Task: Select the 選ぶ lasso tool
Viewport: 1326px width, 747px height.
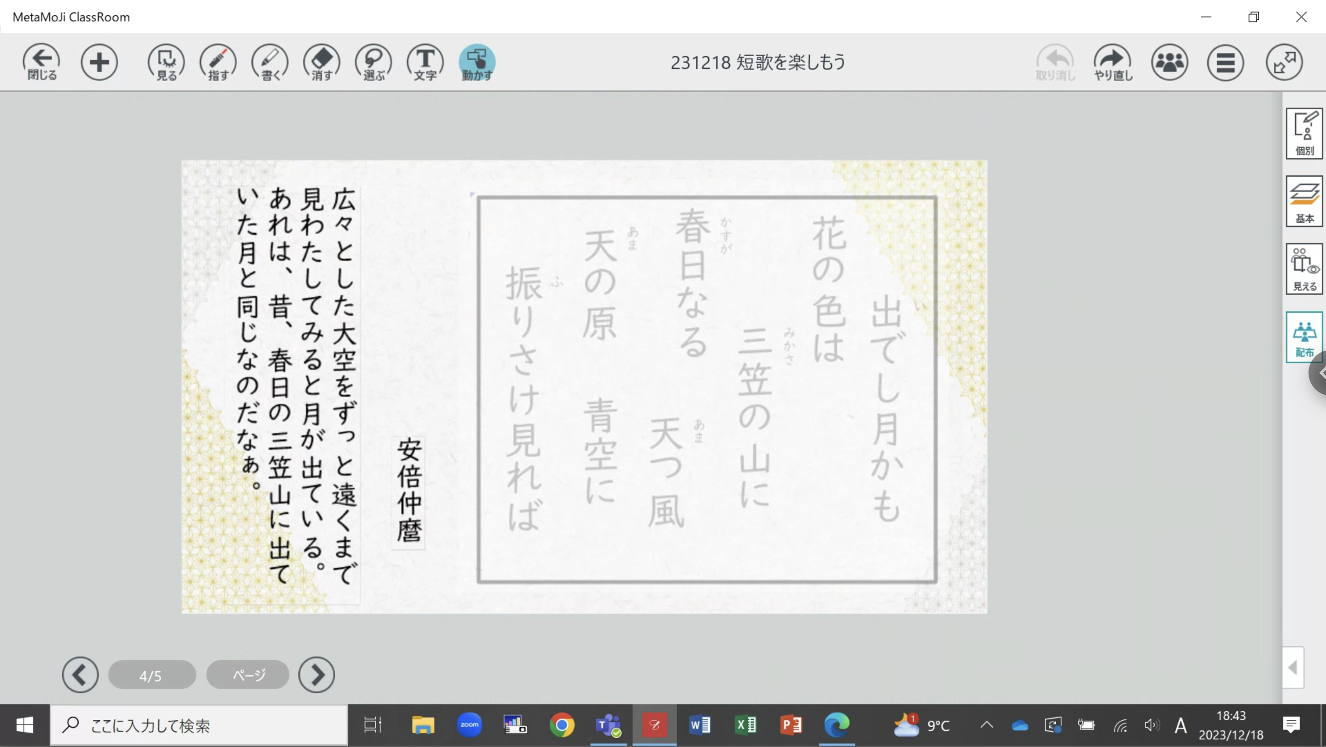Action: click(374, 62)
